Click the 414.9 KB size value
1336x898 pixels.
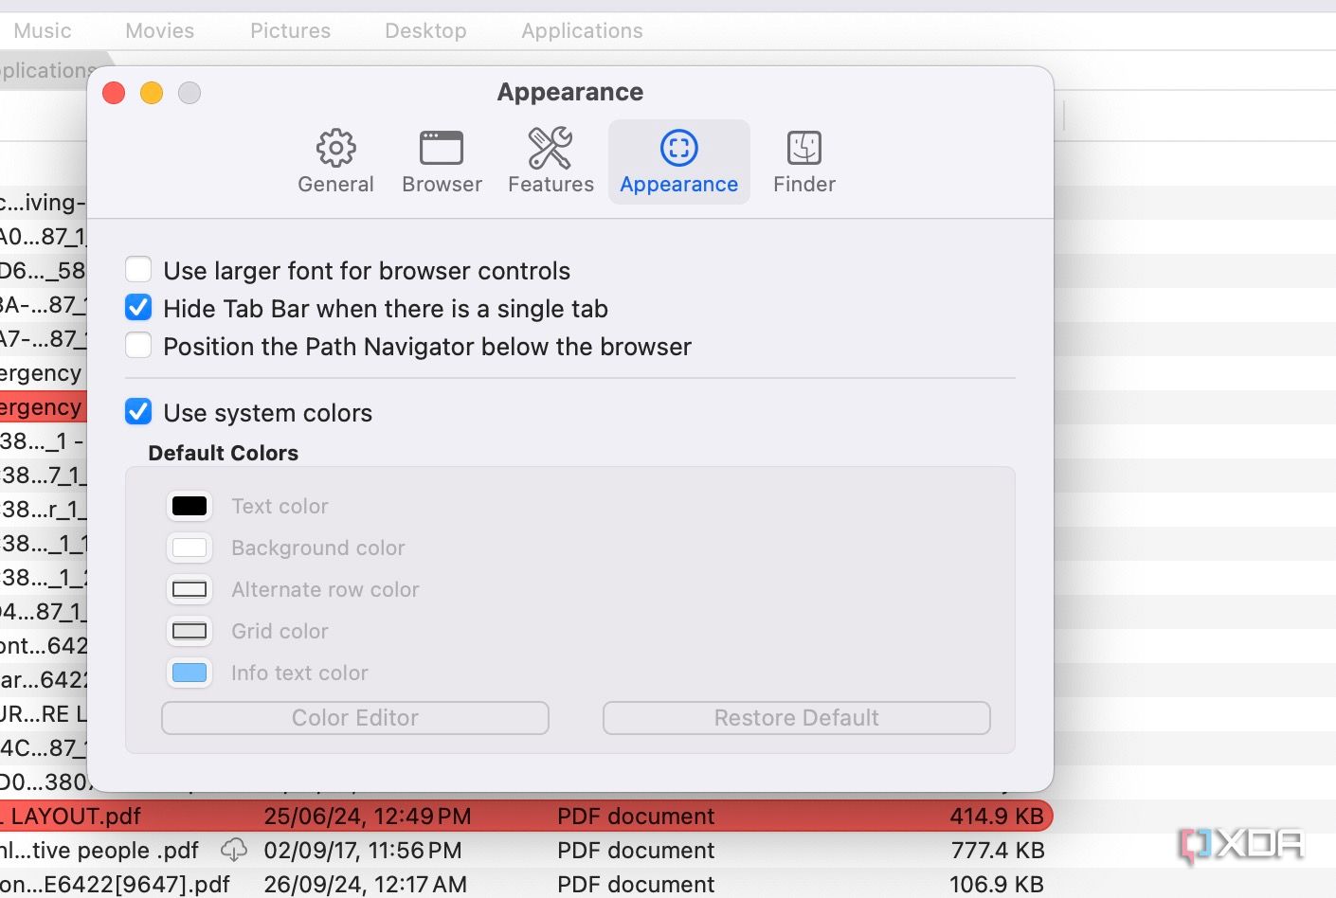pos(997,816)
